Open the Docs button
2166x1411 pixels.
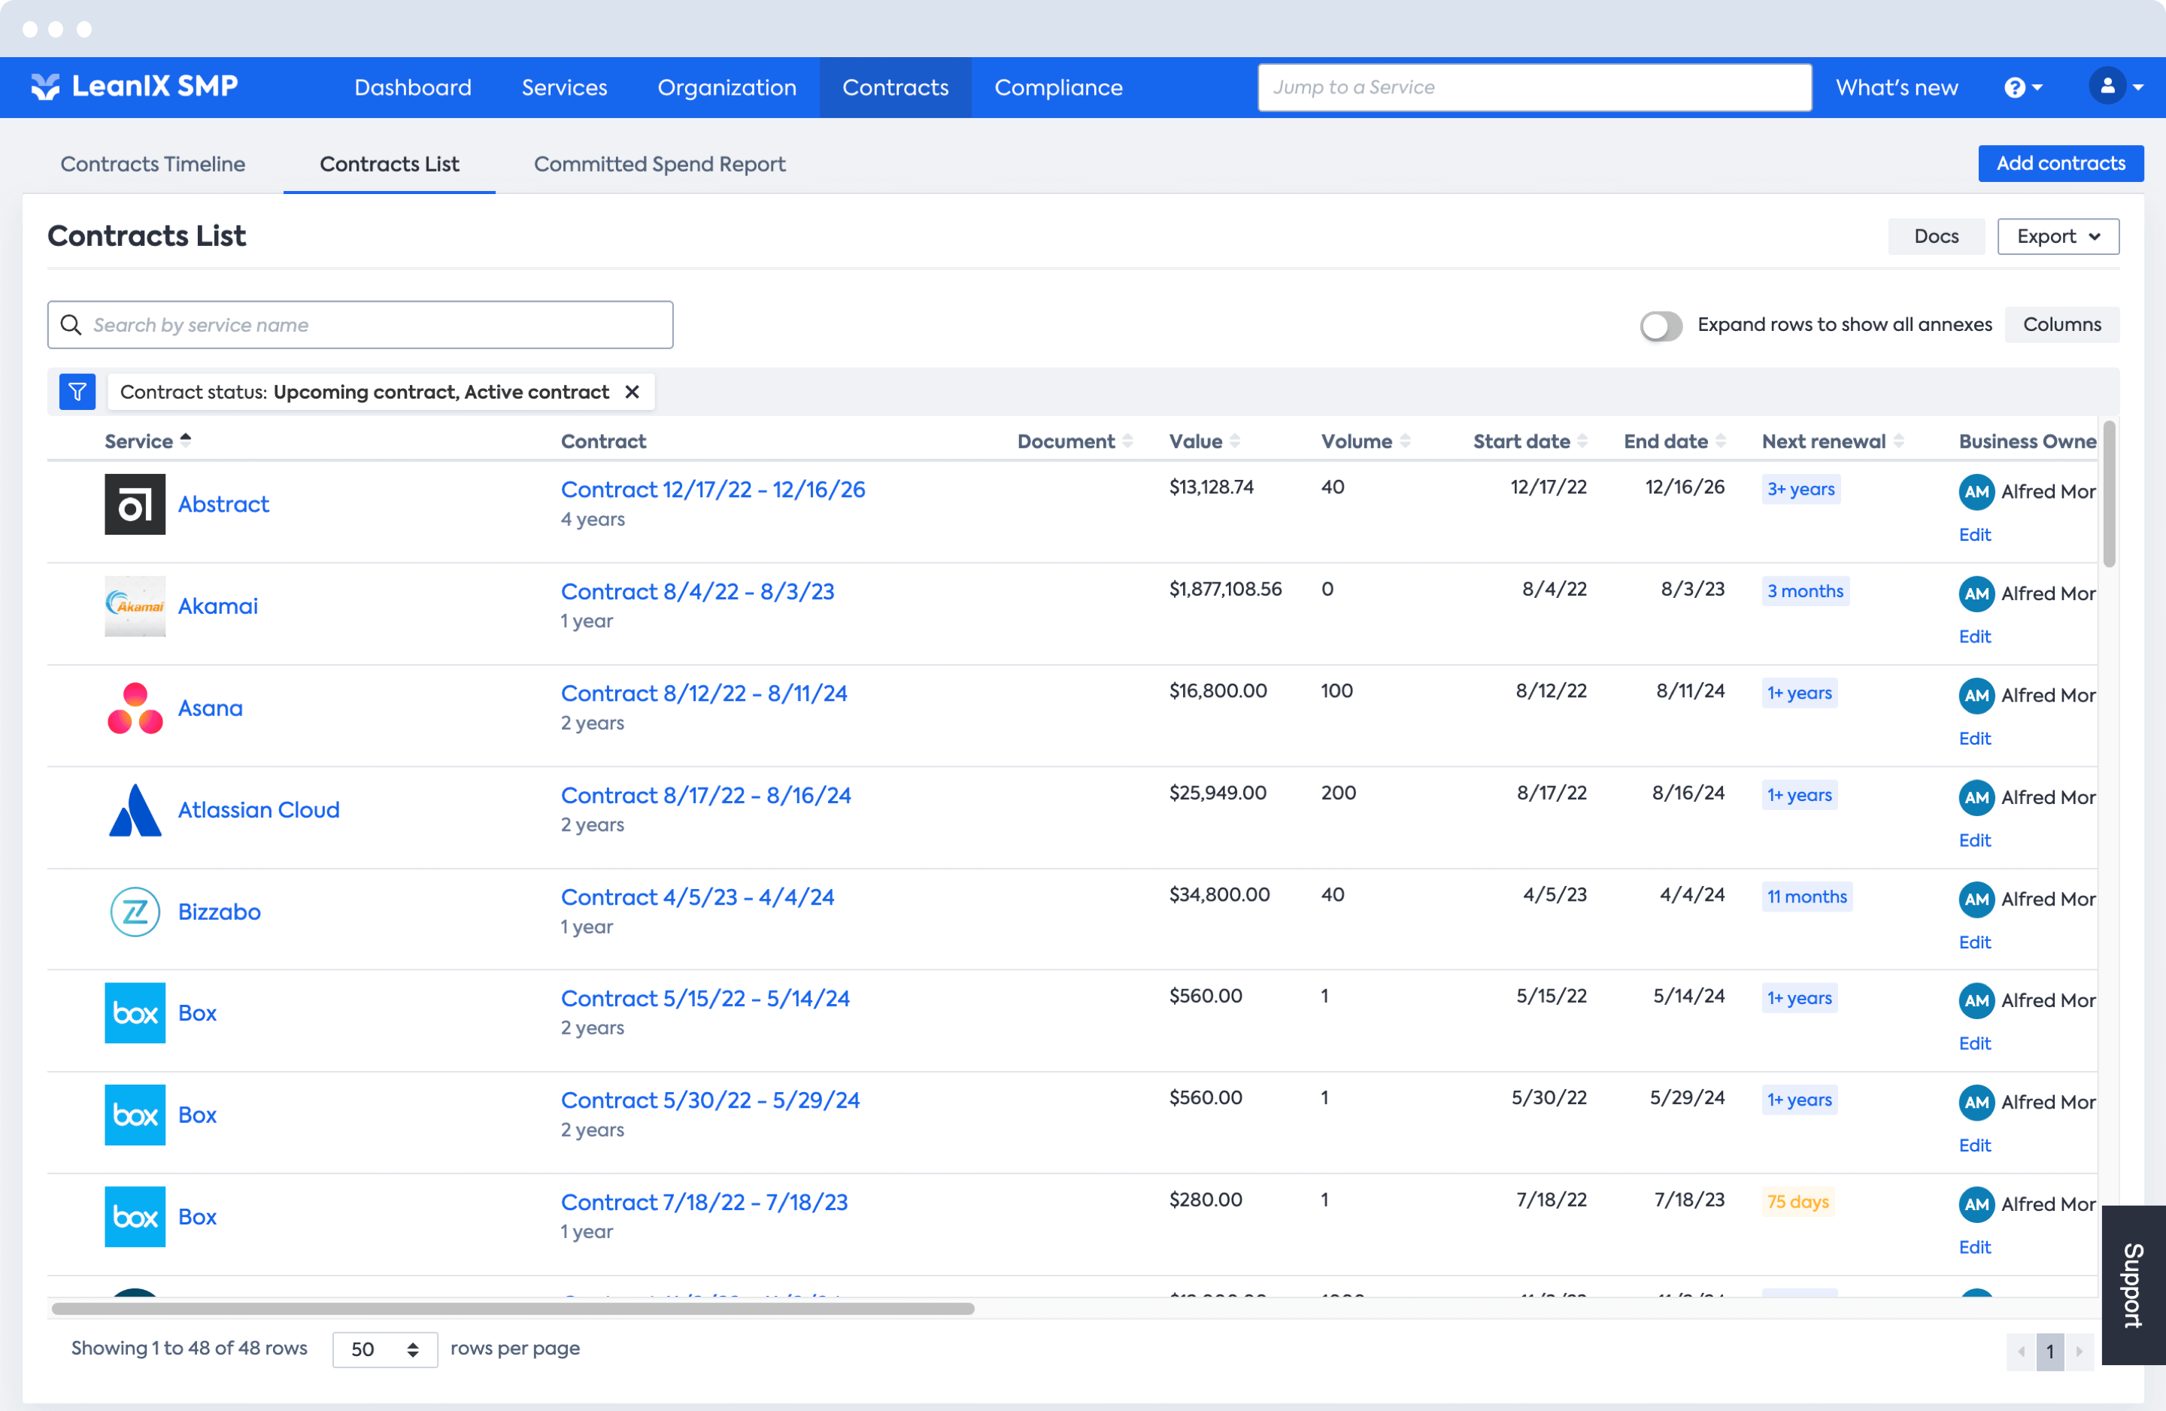click(1937, 235)
